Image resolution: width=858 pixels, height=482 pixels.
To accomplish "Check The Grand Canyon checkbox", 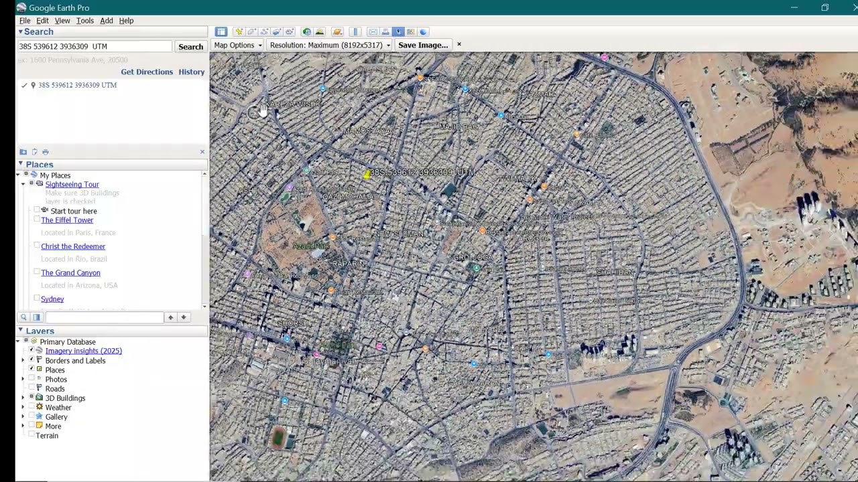I will click(37, 272).
